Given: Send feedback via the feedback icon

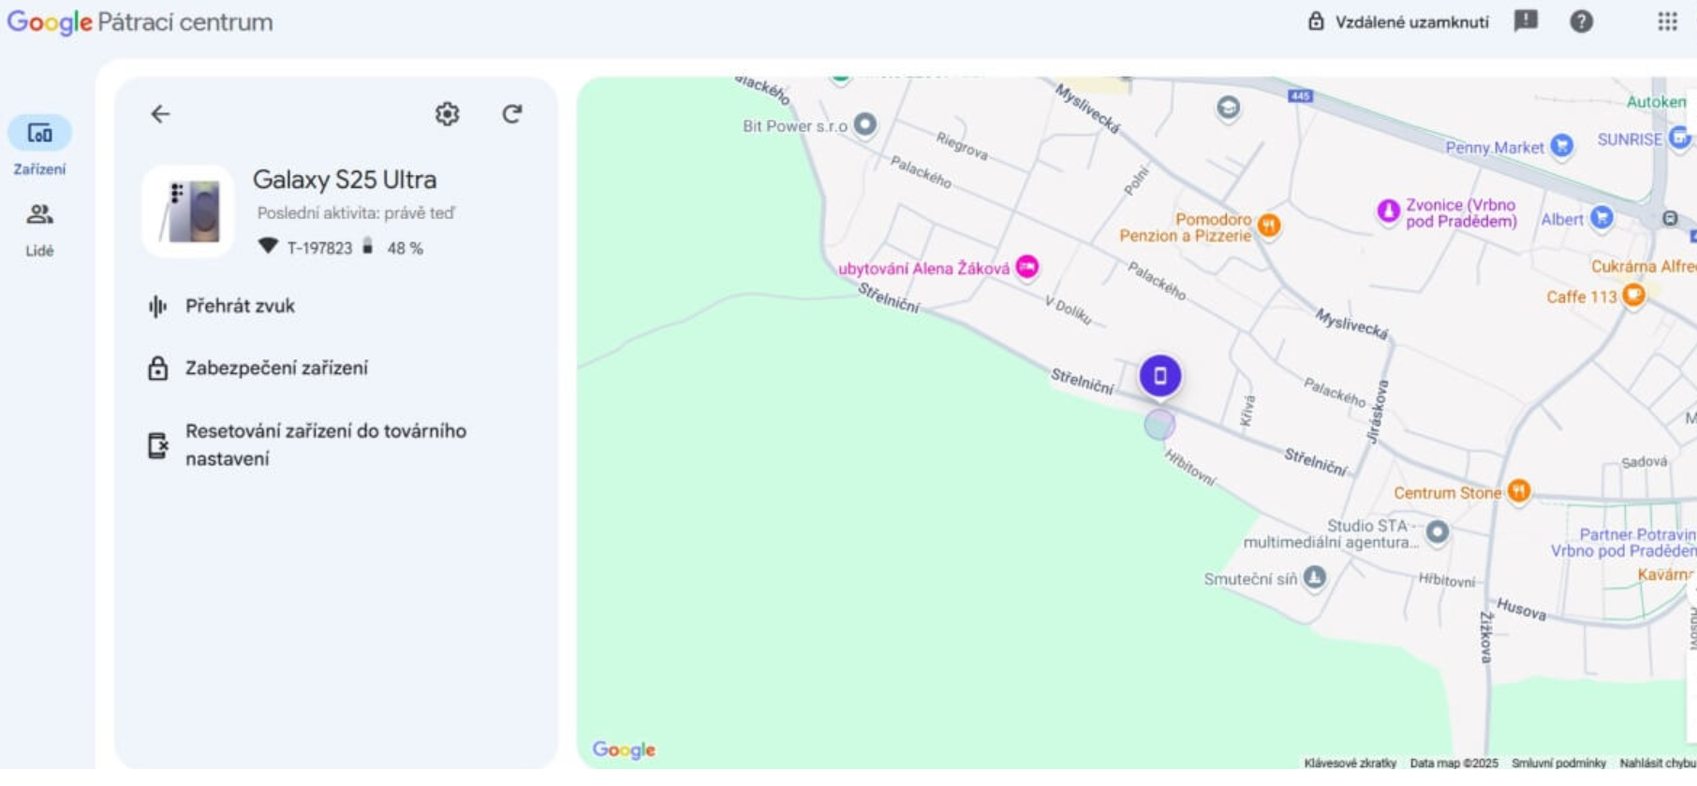Looking at the screenshot, I should pyautogui.click(x=1526, y=22).
